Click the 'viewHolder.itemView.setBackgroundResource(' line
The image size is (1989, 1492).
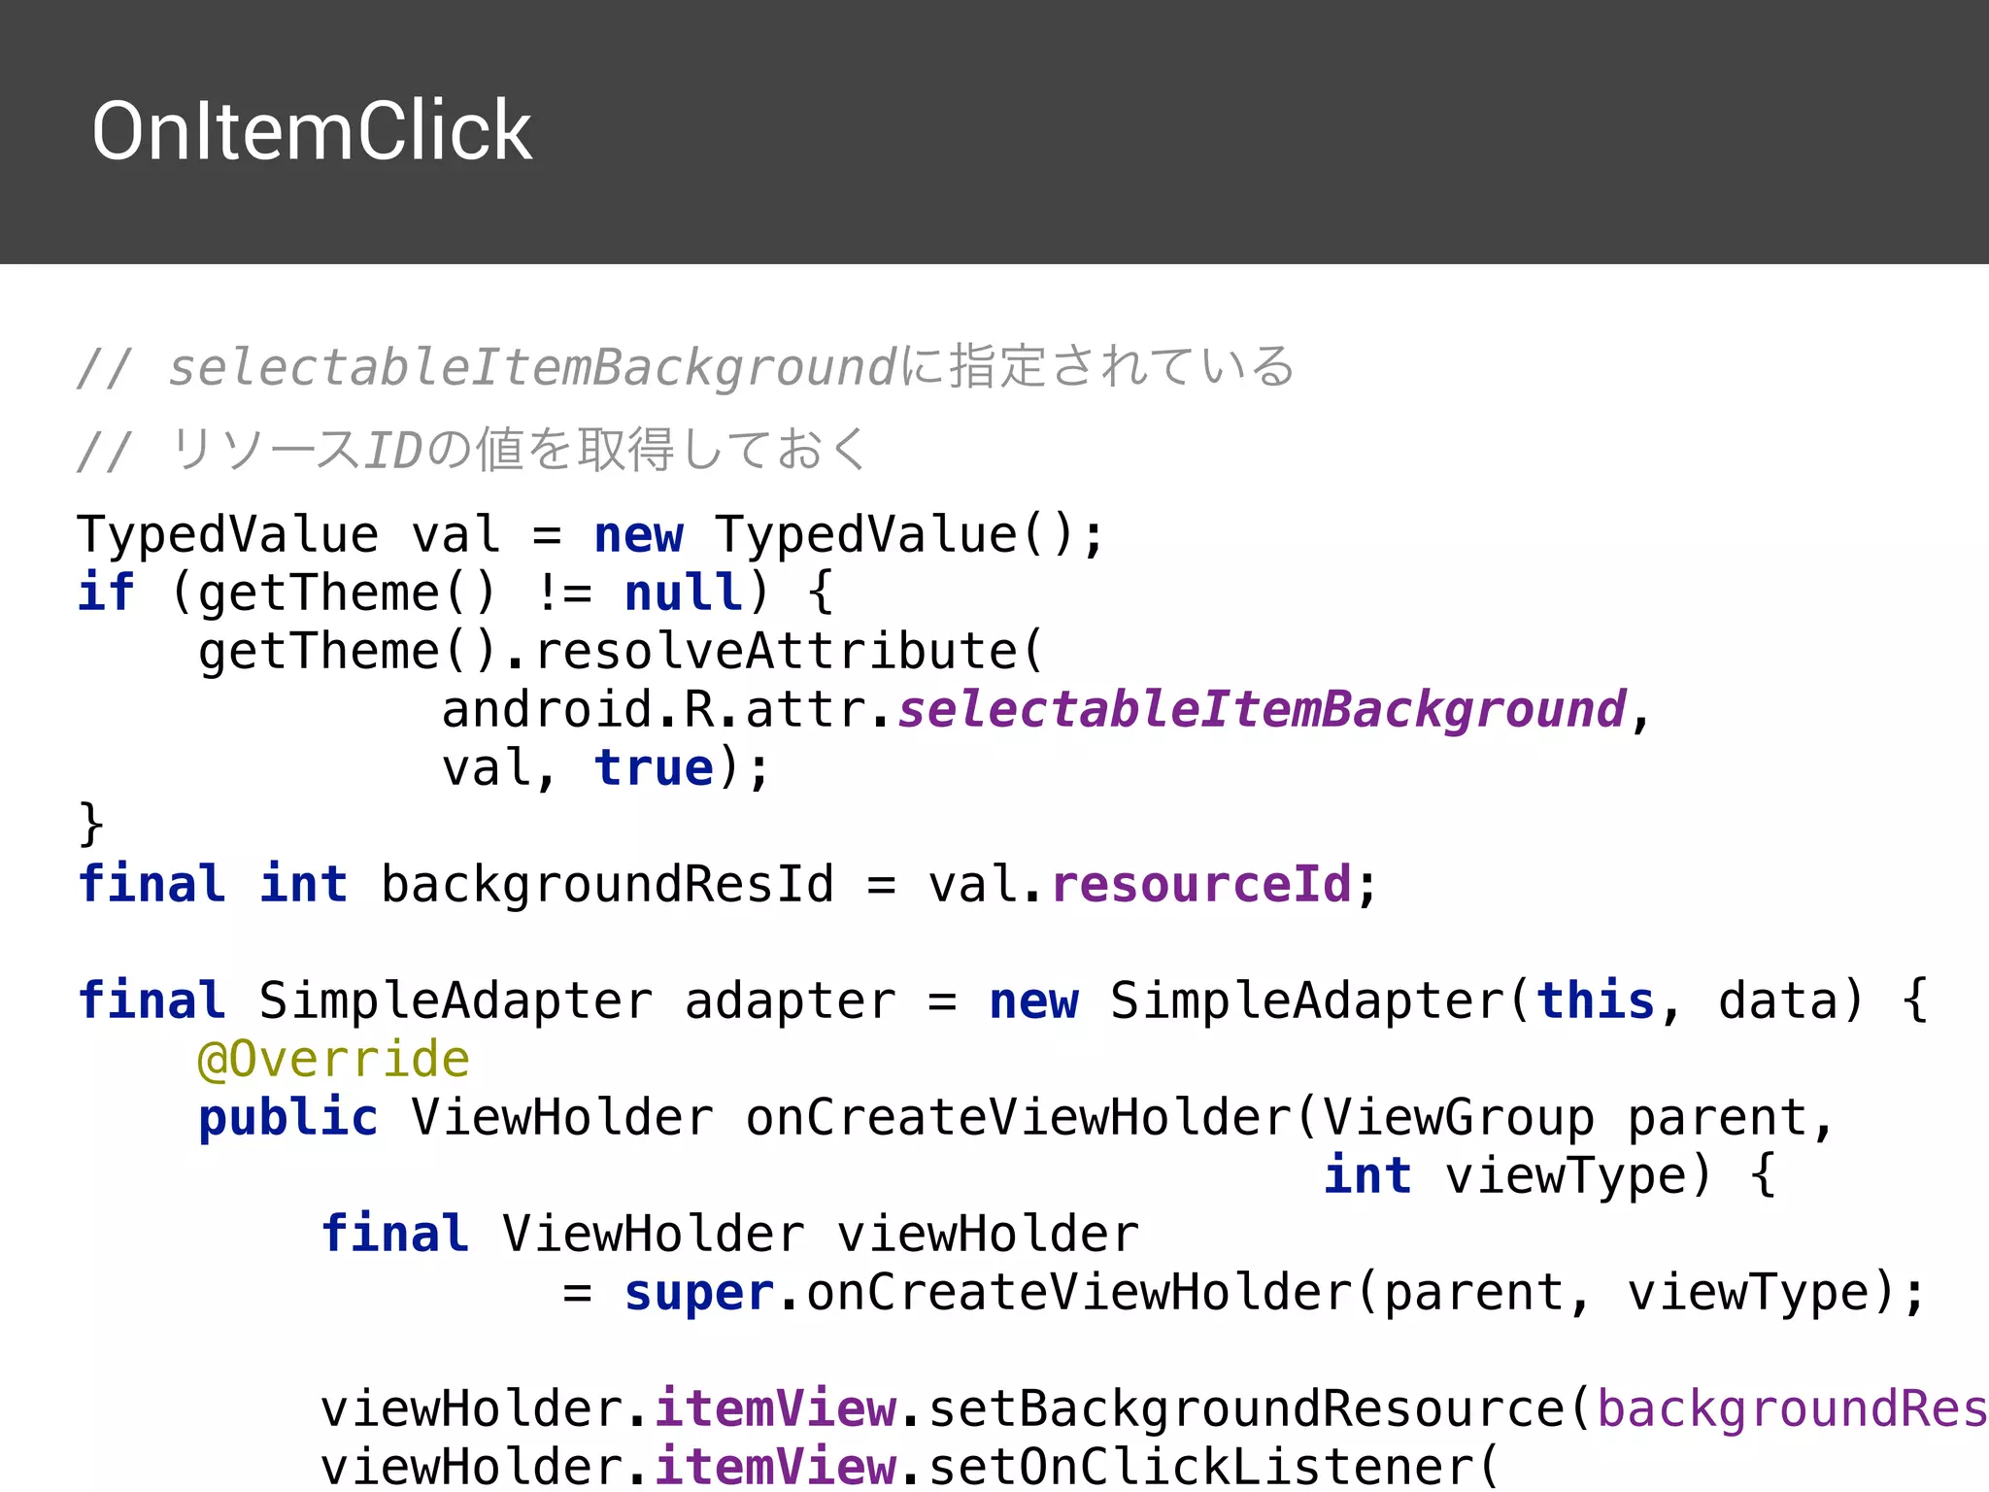1154,1409
